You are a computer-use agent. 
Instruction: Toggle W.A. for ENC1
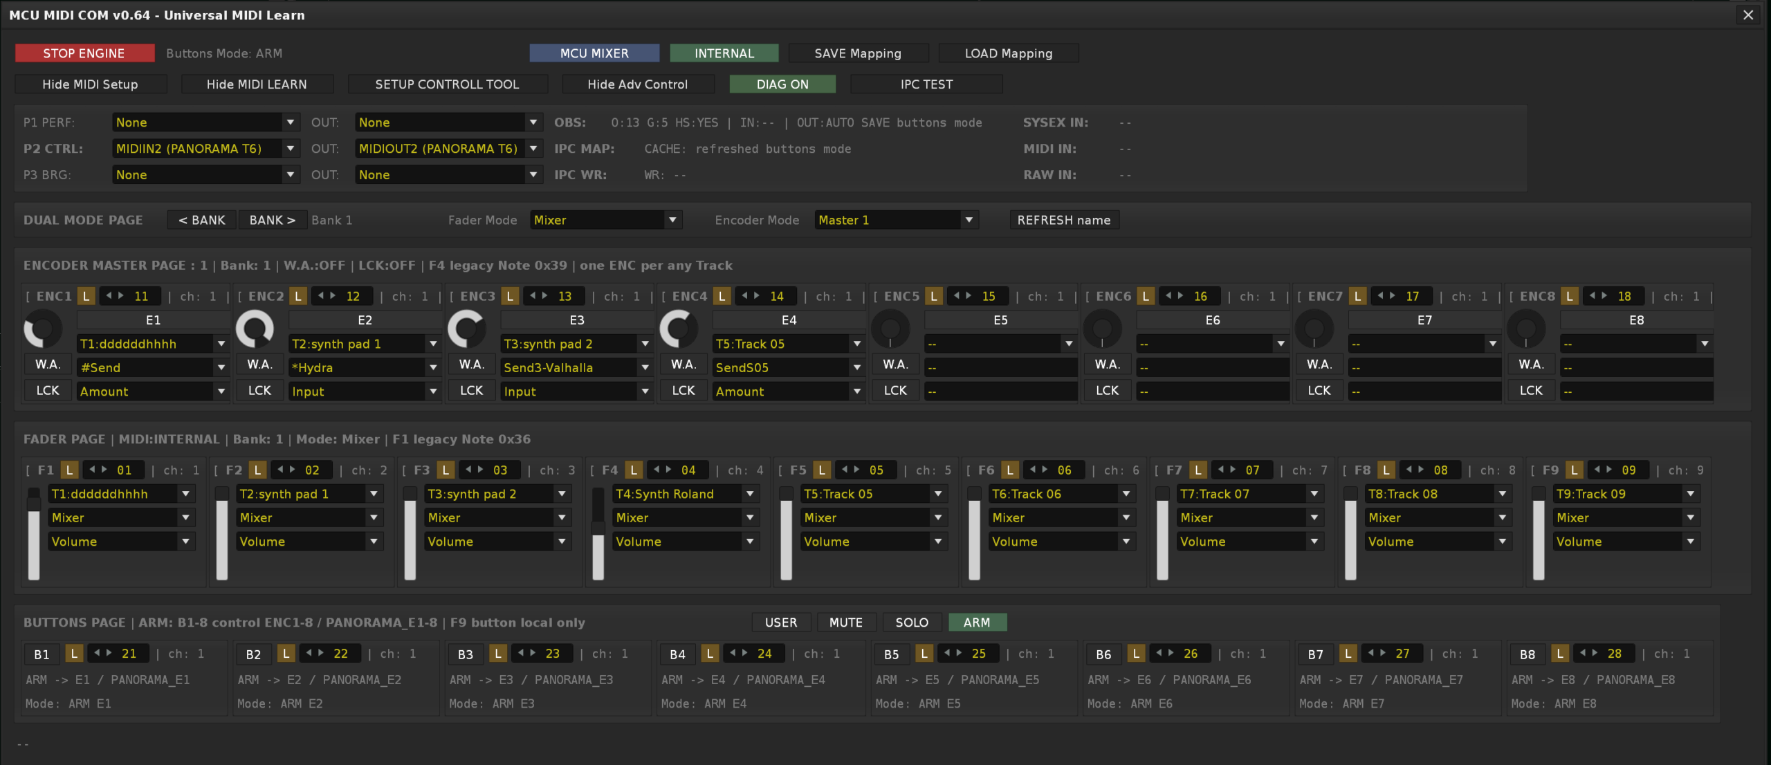click(48, 364)
